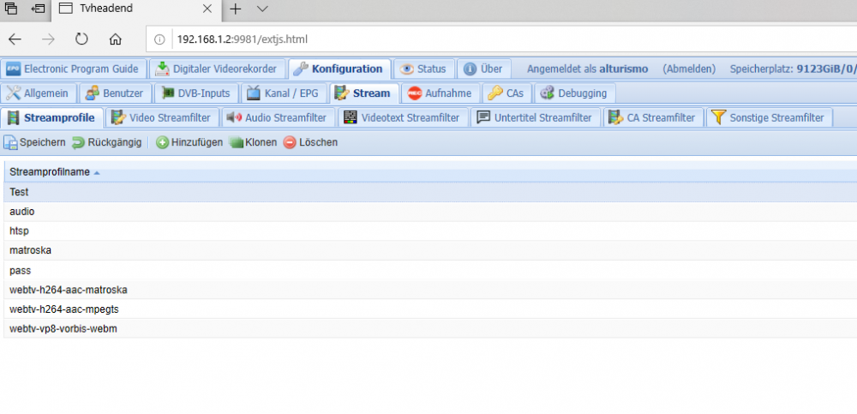This screenshot has width=857, height=414.
Task: Click the Stream film icon
Action: click(342, 93)
